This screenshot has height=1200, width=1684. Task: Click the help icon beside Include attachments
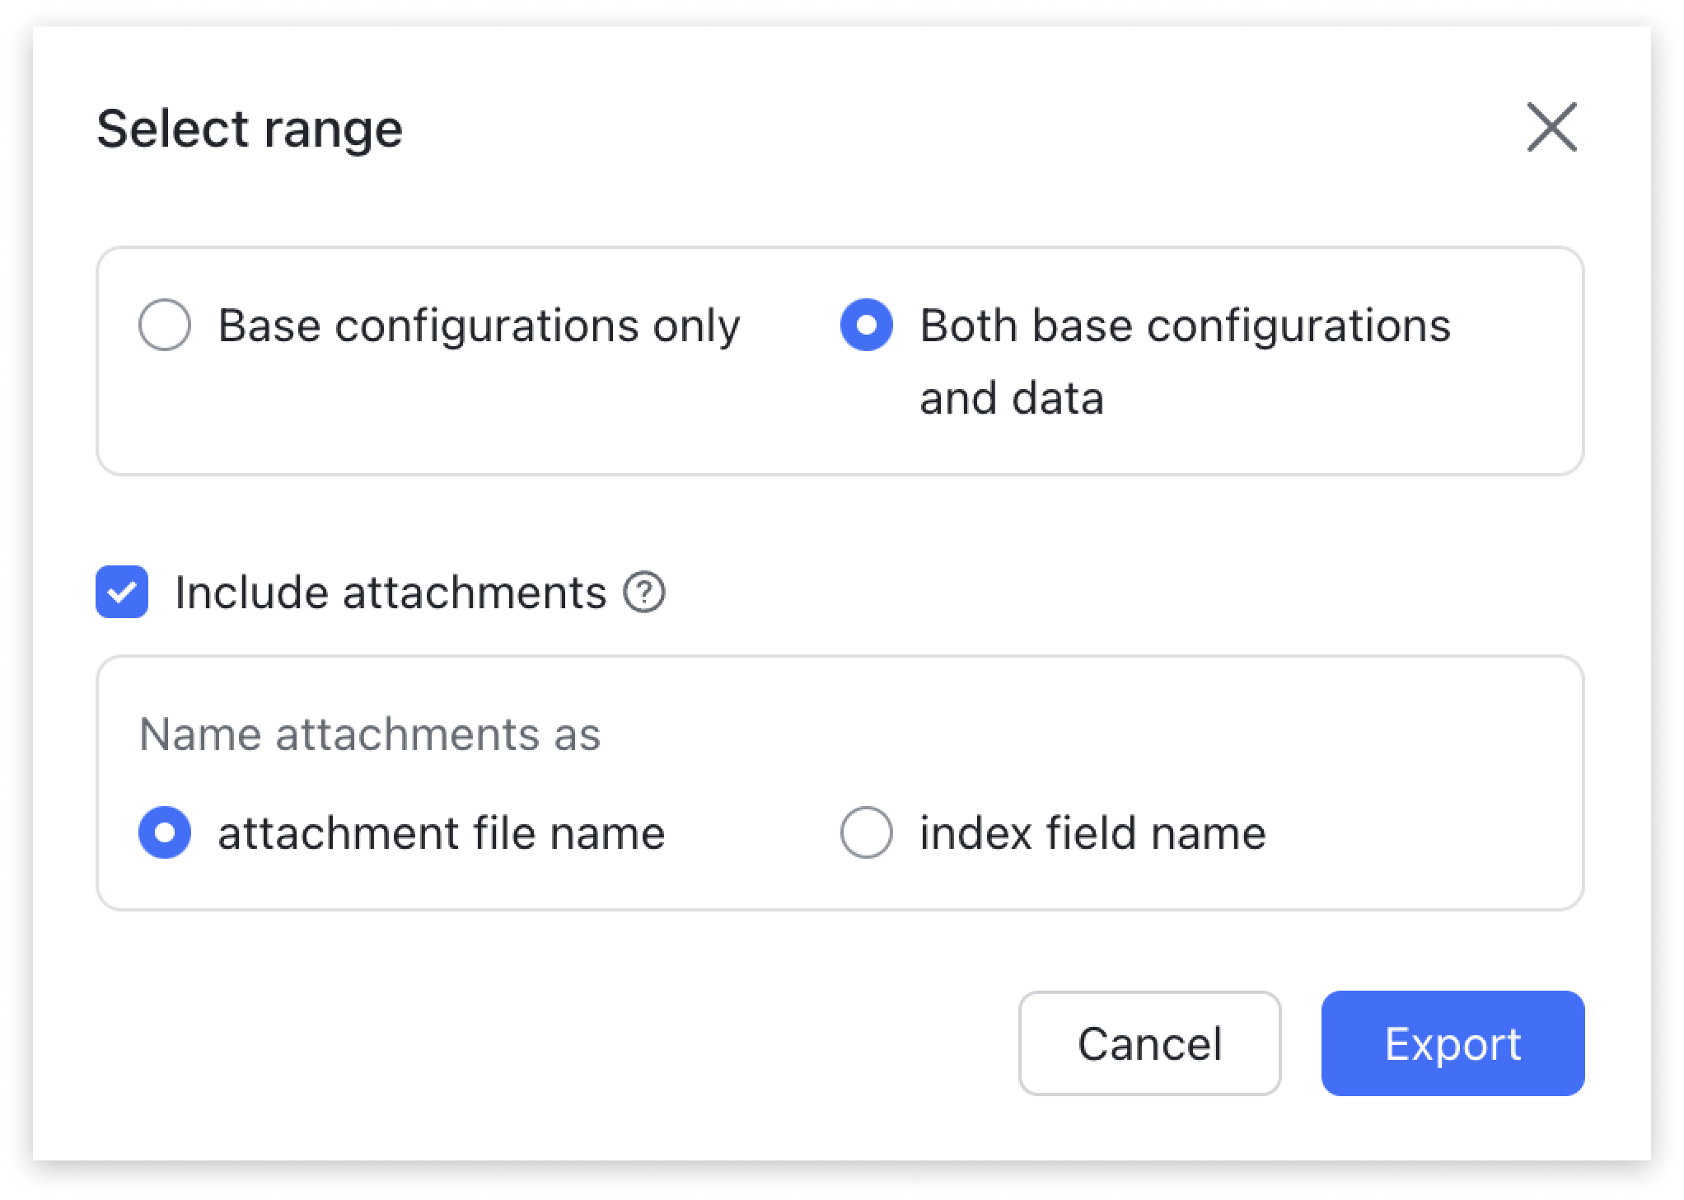643,593
